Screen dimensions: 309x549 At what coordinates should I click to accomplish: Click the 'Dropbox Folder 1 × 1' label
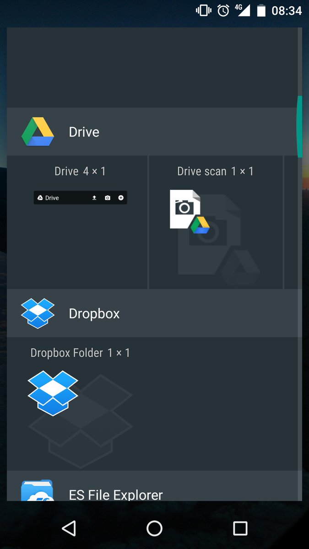pos(80,353)
